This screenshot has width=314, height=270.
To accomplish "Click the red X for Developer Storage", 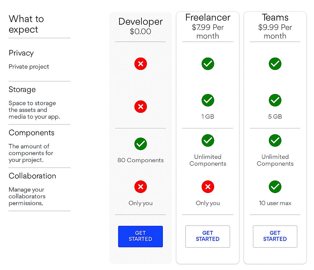I will (141, 107).
